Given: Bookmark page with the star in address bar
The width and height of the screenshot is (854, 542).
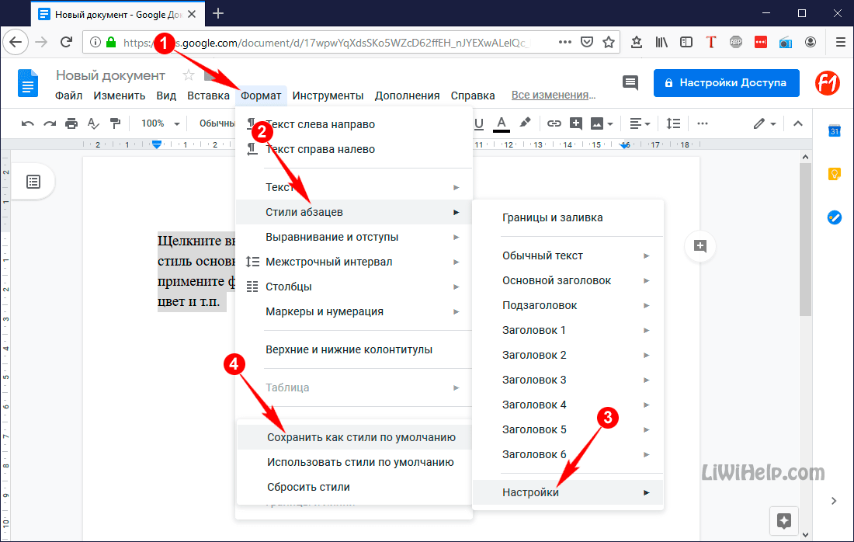Looking at the screenshot, I should (609, 42).
